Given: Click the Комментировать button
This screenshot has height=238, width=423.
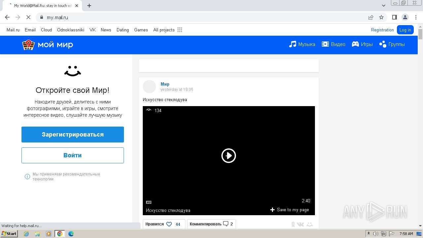Looking at the screenshot, I should 211,224.
